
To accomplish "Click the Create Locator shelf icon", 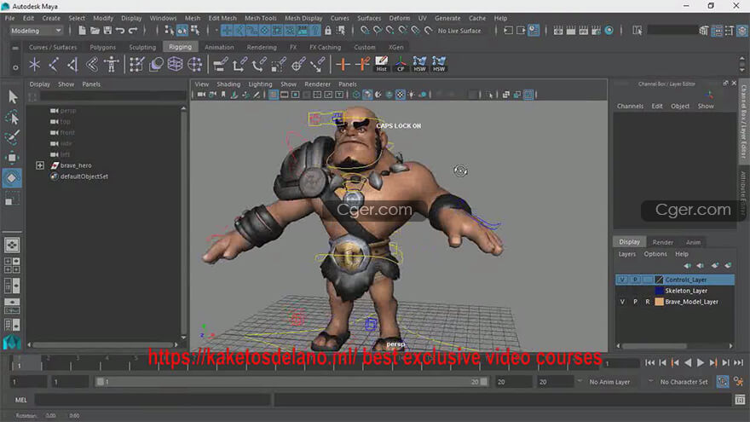I will pyautogui.click(x=34, y=64).
